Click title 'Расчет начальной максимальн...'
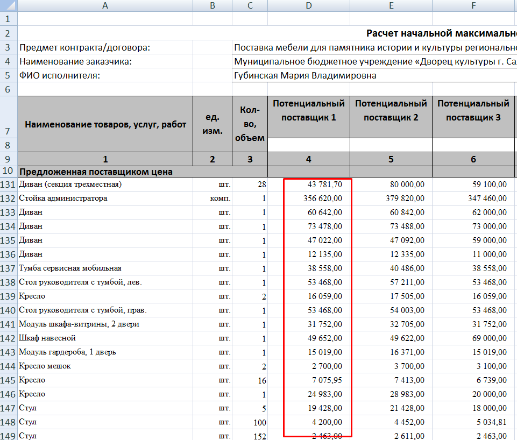The height and width of the screenshot is (440, 517). tap(442, 33)
